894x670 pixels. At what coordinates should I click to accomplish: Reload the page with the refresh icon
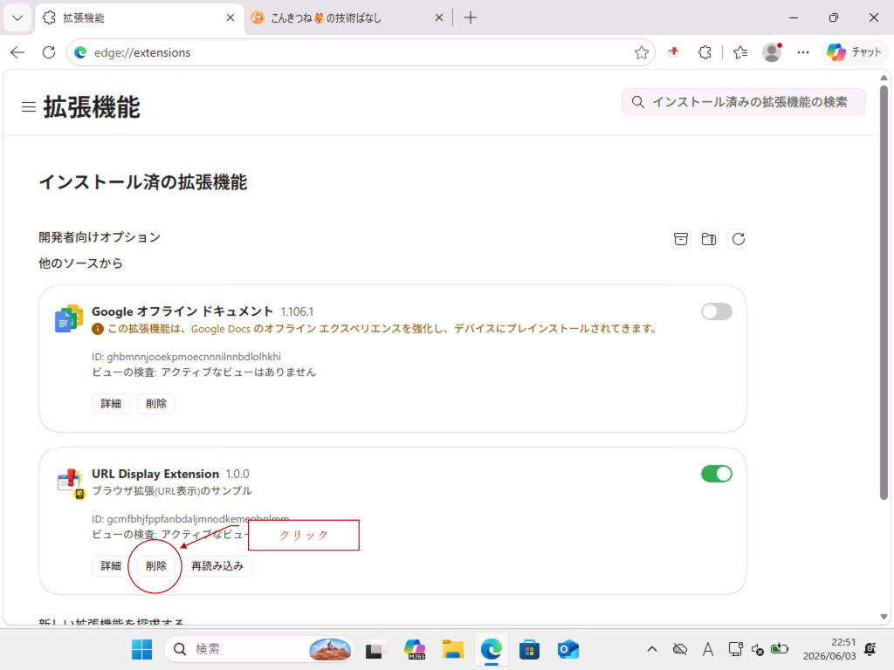point(49,52)
